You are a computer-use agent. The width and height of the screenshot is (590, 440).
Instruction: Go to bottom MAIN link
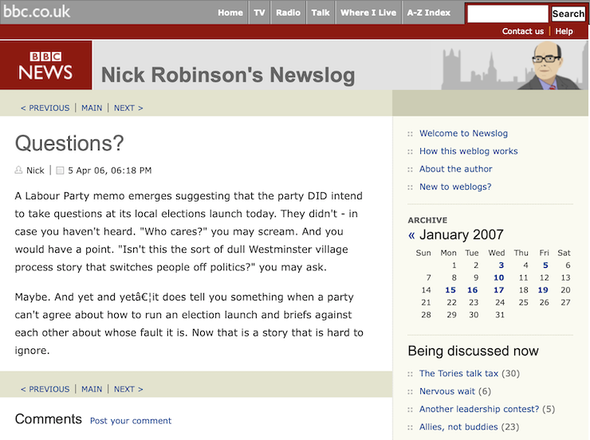coord(92,389)
